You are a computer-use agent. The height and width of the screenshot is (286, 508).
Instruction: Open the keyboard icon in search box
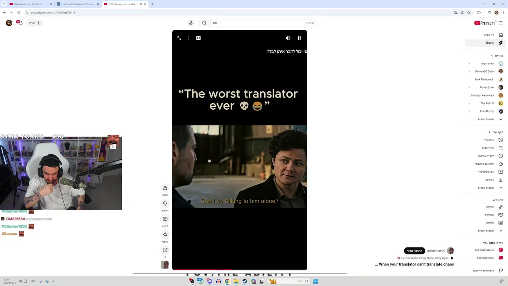tap(215, 23)
